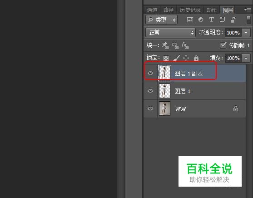Screen dimensions: 253x198
Task: Expand the 不透明度 slider arrow
Action: tap(246, 33)
